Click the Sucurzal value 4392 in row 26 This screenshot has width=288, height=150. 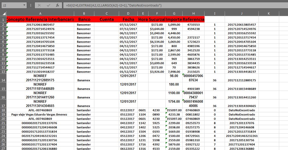(157, 144)
